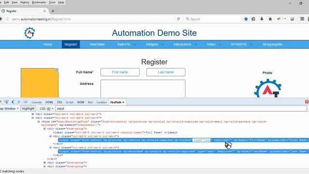
Task: Open the Firefox hamburger menu
Action: click(302, 19)
